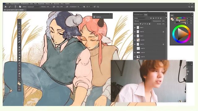Hide the Слой 21 layer
This screenshot has width=198, height=111.
(x=135, y=44)
